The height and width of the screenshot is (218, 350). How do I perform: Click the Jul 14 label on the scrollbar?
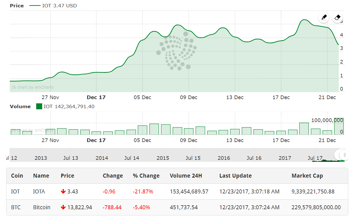click(132, 158)
